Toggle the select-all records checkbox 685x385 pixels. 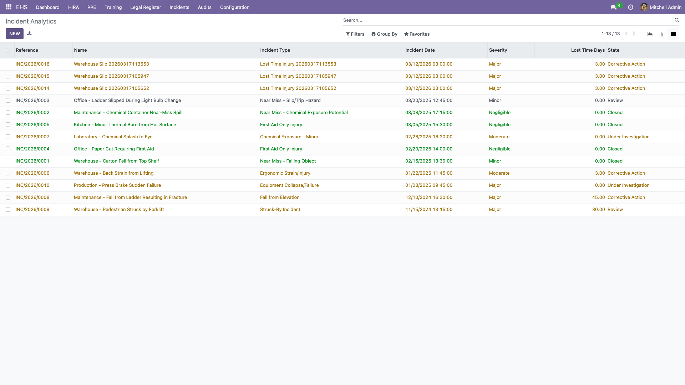8,50
